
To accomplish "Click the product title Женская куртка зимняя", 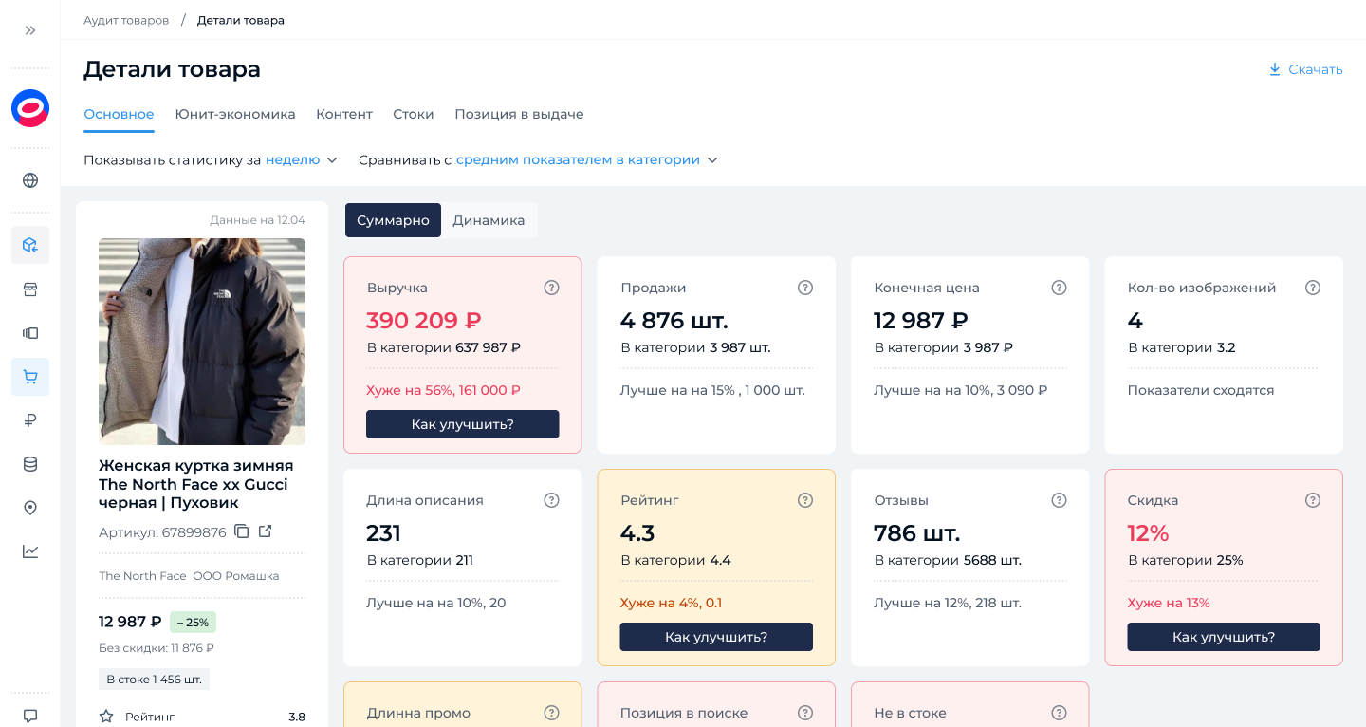I will pos(195,484).
